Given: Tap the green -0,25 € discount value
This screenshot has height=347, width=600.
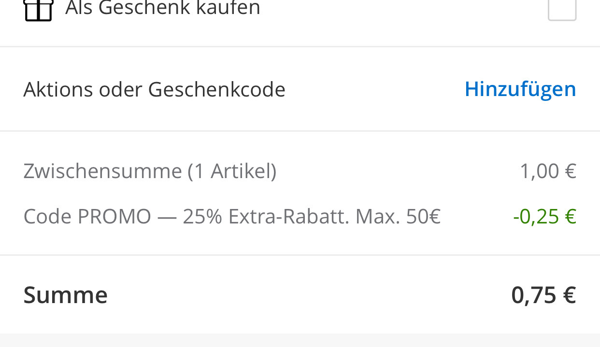Looking at the screenshot, I should (x=544, y=217).
